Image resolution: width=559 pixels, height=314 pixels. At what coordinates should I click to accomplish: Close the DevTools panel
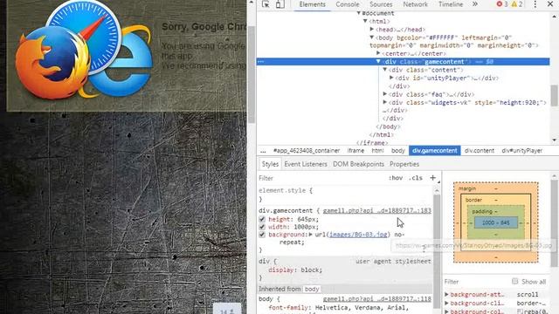550,4
